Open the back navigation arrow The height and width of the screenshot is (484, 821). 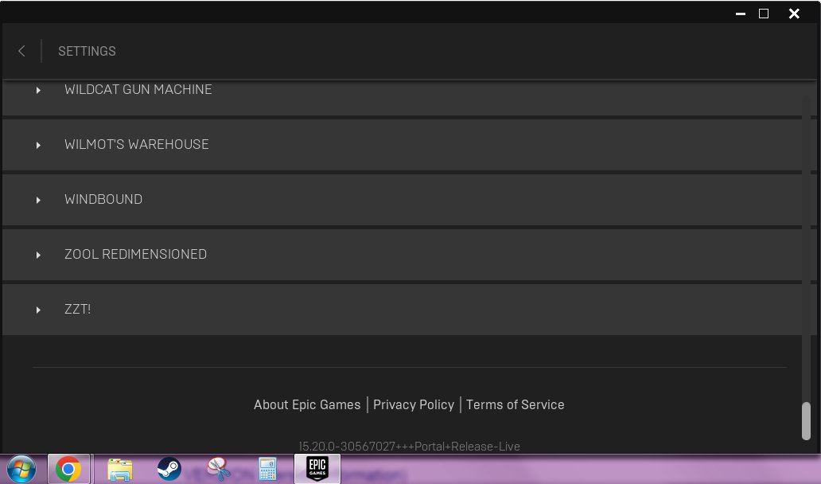pos(21,51)
